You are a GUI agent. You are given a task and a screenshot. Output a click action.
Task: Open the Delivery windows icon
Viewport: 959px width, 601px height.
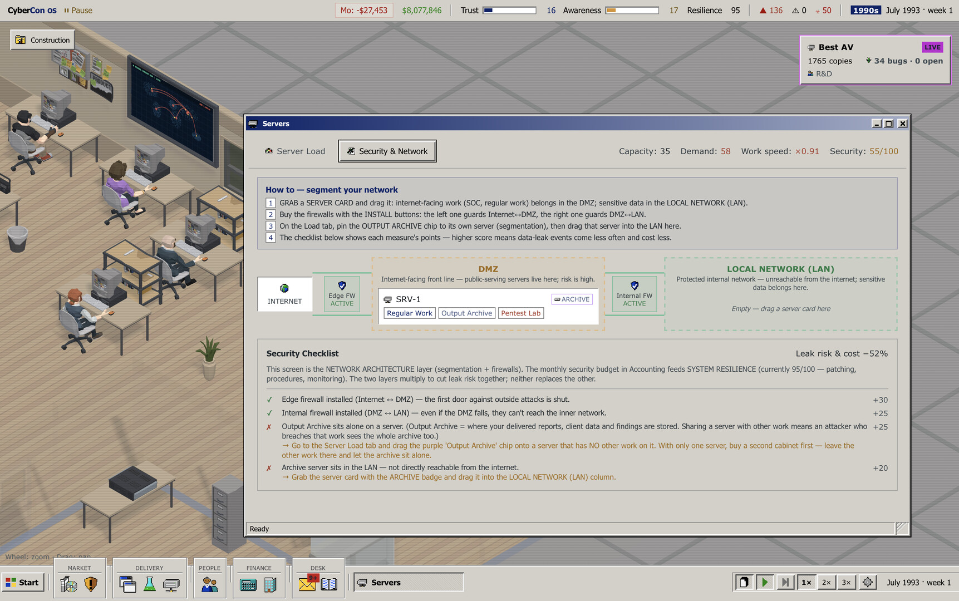127,584
